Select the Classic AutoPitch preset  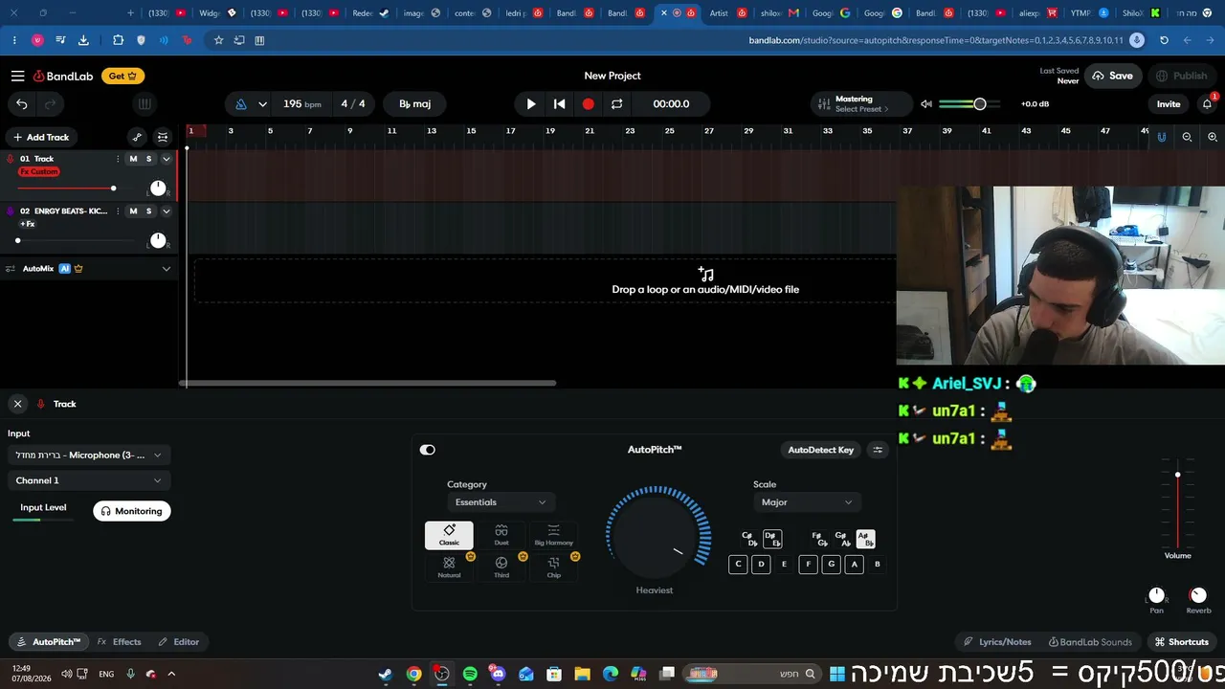pos(449,535)
